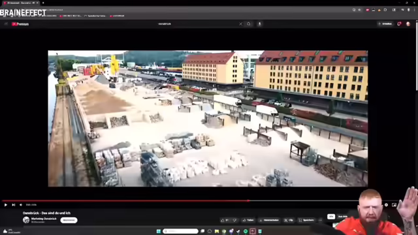The height and width of the screenshot is (235, 418).
Task: Open the Erstellen create menu
Action: tap(385, 24)
